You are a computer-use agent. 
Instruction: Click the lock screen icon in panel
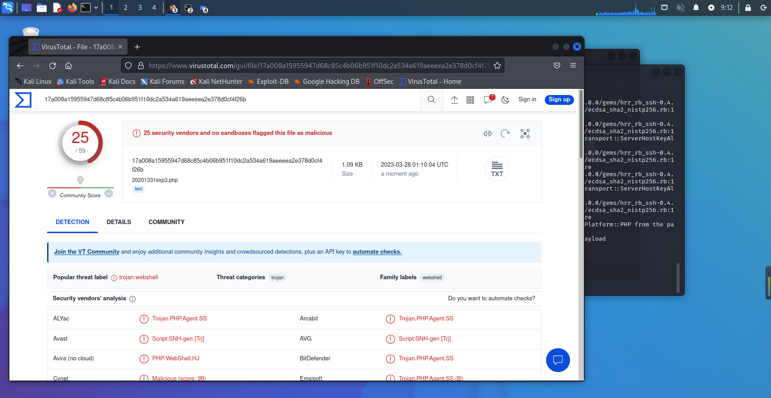click(x=748, y=8)
